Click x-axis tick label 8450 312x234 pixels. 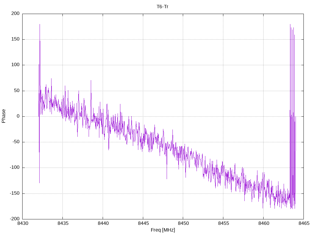183,223
